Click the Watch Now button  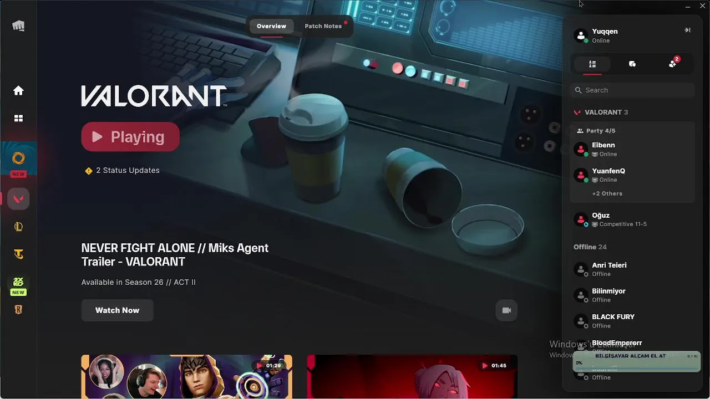118,310
